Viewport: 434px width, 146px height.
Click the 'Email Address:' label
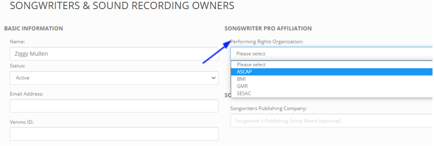pyautogui.click(x=27, y=94)
